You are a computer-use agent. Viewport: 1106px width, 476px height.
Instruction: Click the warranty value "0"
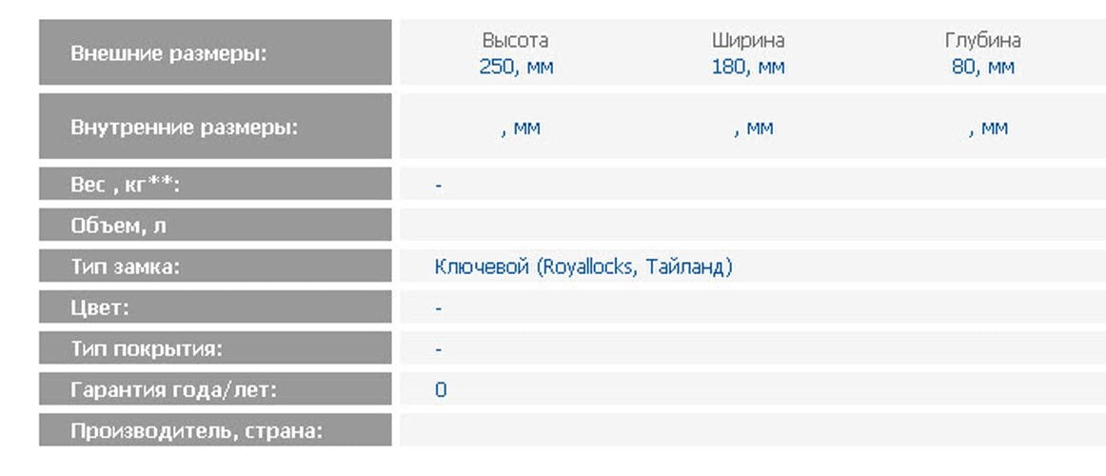pos(441,390)
